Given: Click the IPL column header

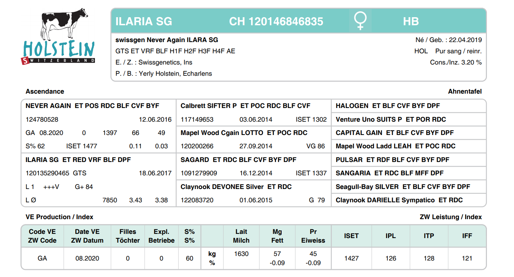Looking at the screenshot, I should click(391, 236).
